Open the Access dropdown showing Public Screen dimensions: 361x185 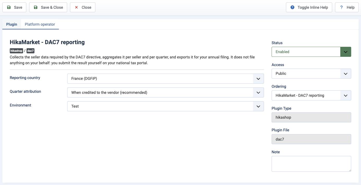coord(311,73)
